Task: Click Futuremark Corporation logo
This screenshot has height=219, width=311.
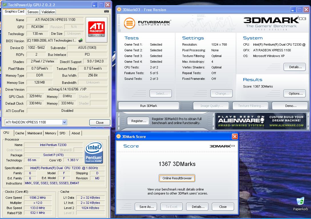Action: click(x=147, y=23)
